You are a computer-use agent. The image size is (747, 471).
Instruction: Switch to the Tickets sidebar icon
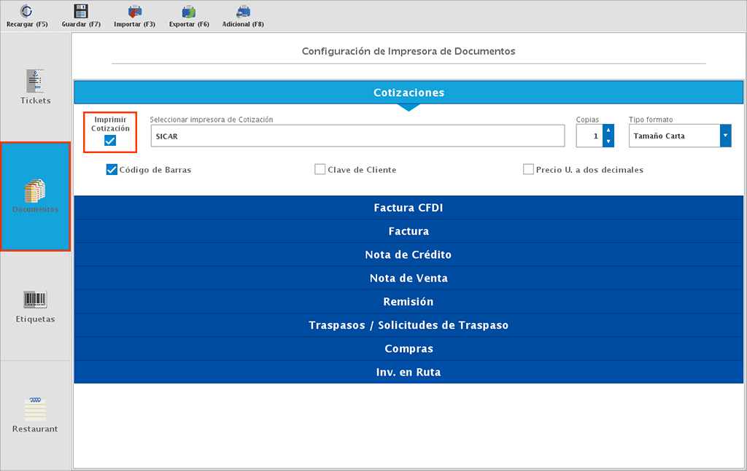coord(34,87)
